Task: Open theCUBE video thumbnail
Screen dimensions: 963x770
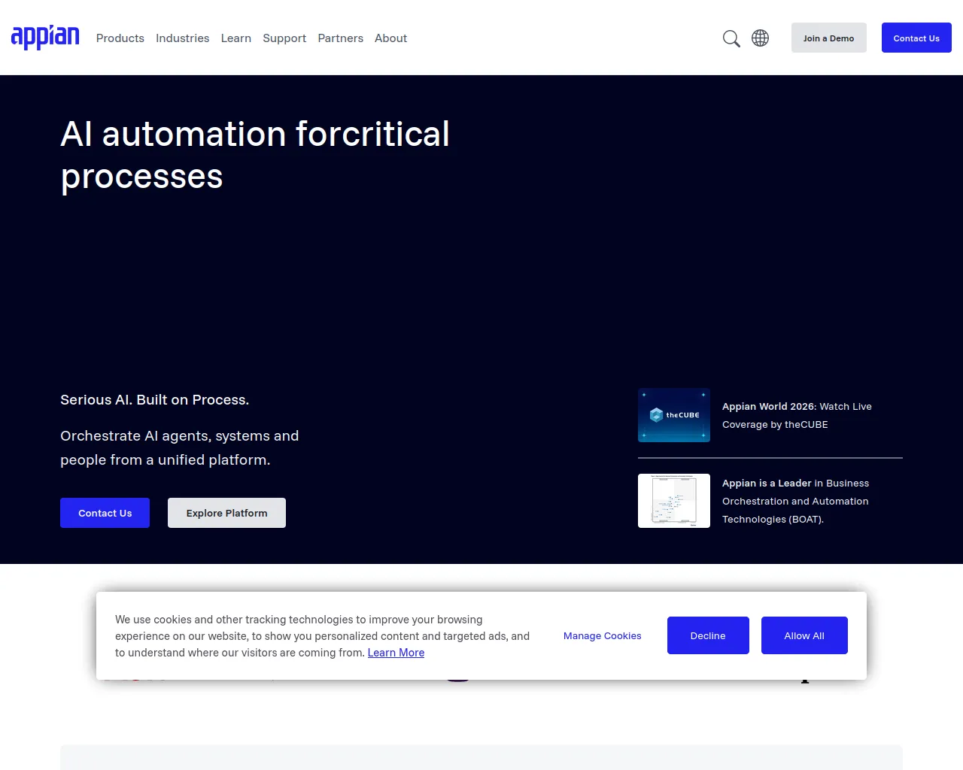Action: [x=673, y=414]
